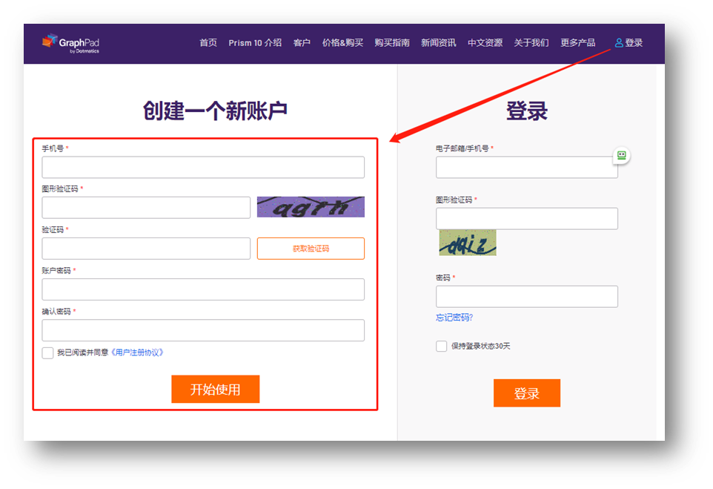
Task: Click the orange 开始使用 button
Action: (x=215, y=389)
